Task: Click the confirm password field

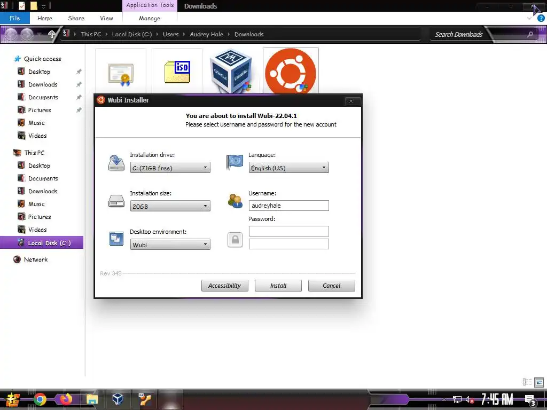Action: point(288,243)
